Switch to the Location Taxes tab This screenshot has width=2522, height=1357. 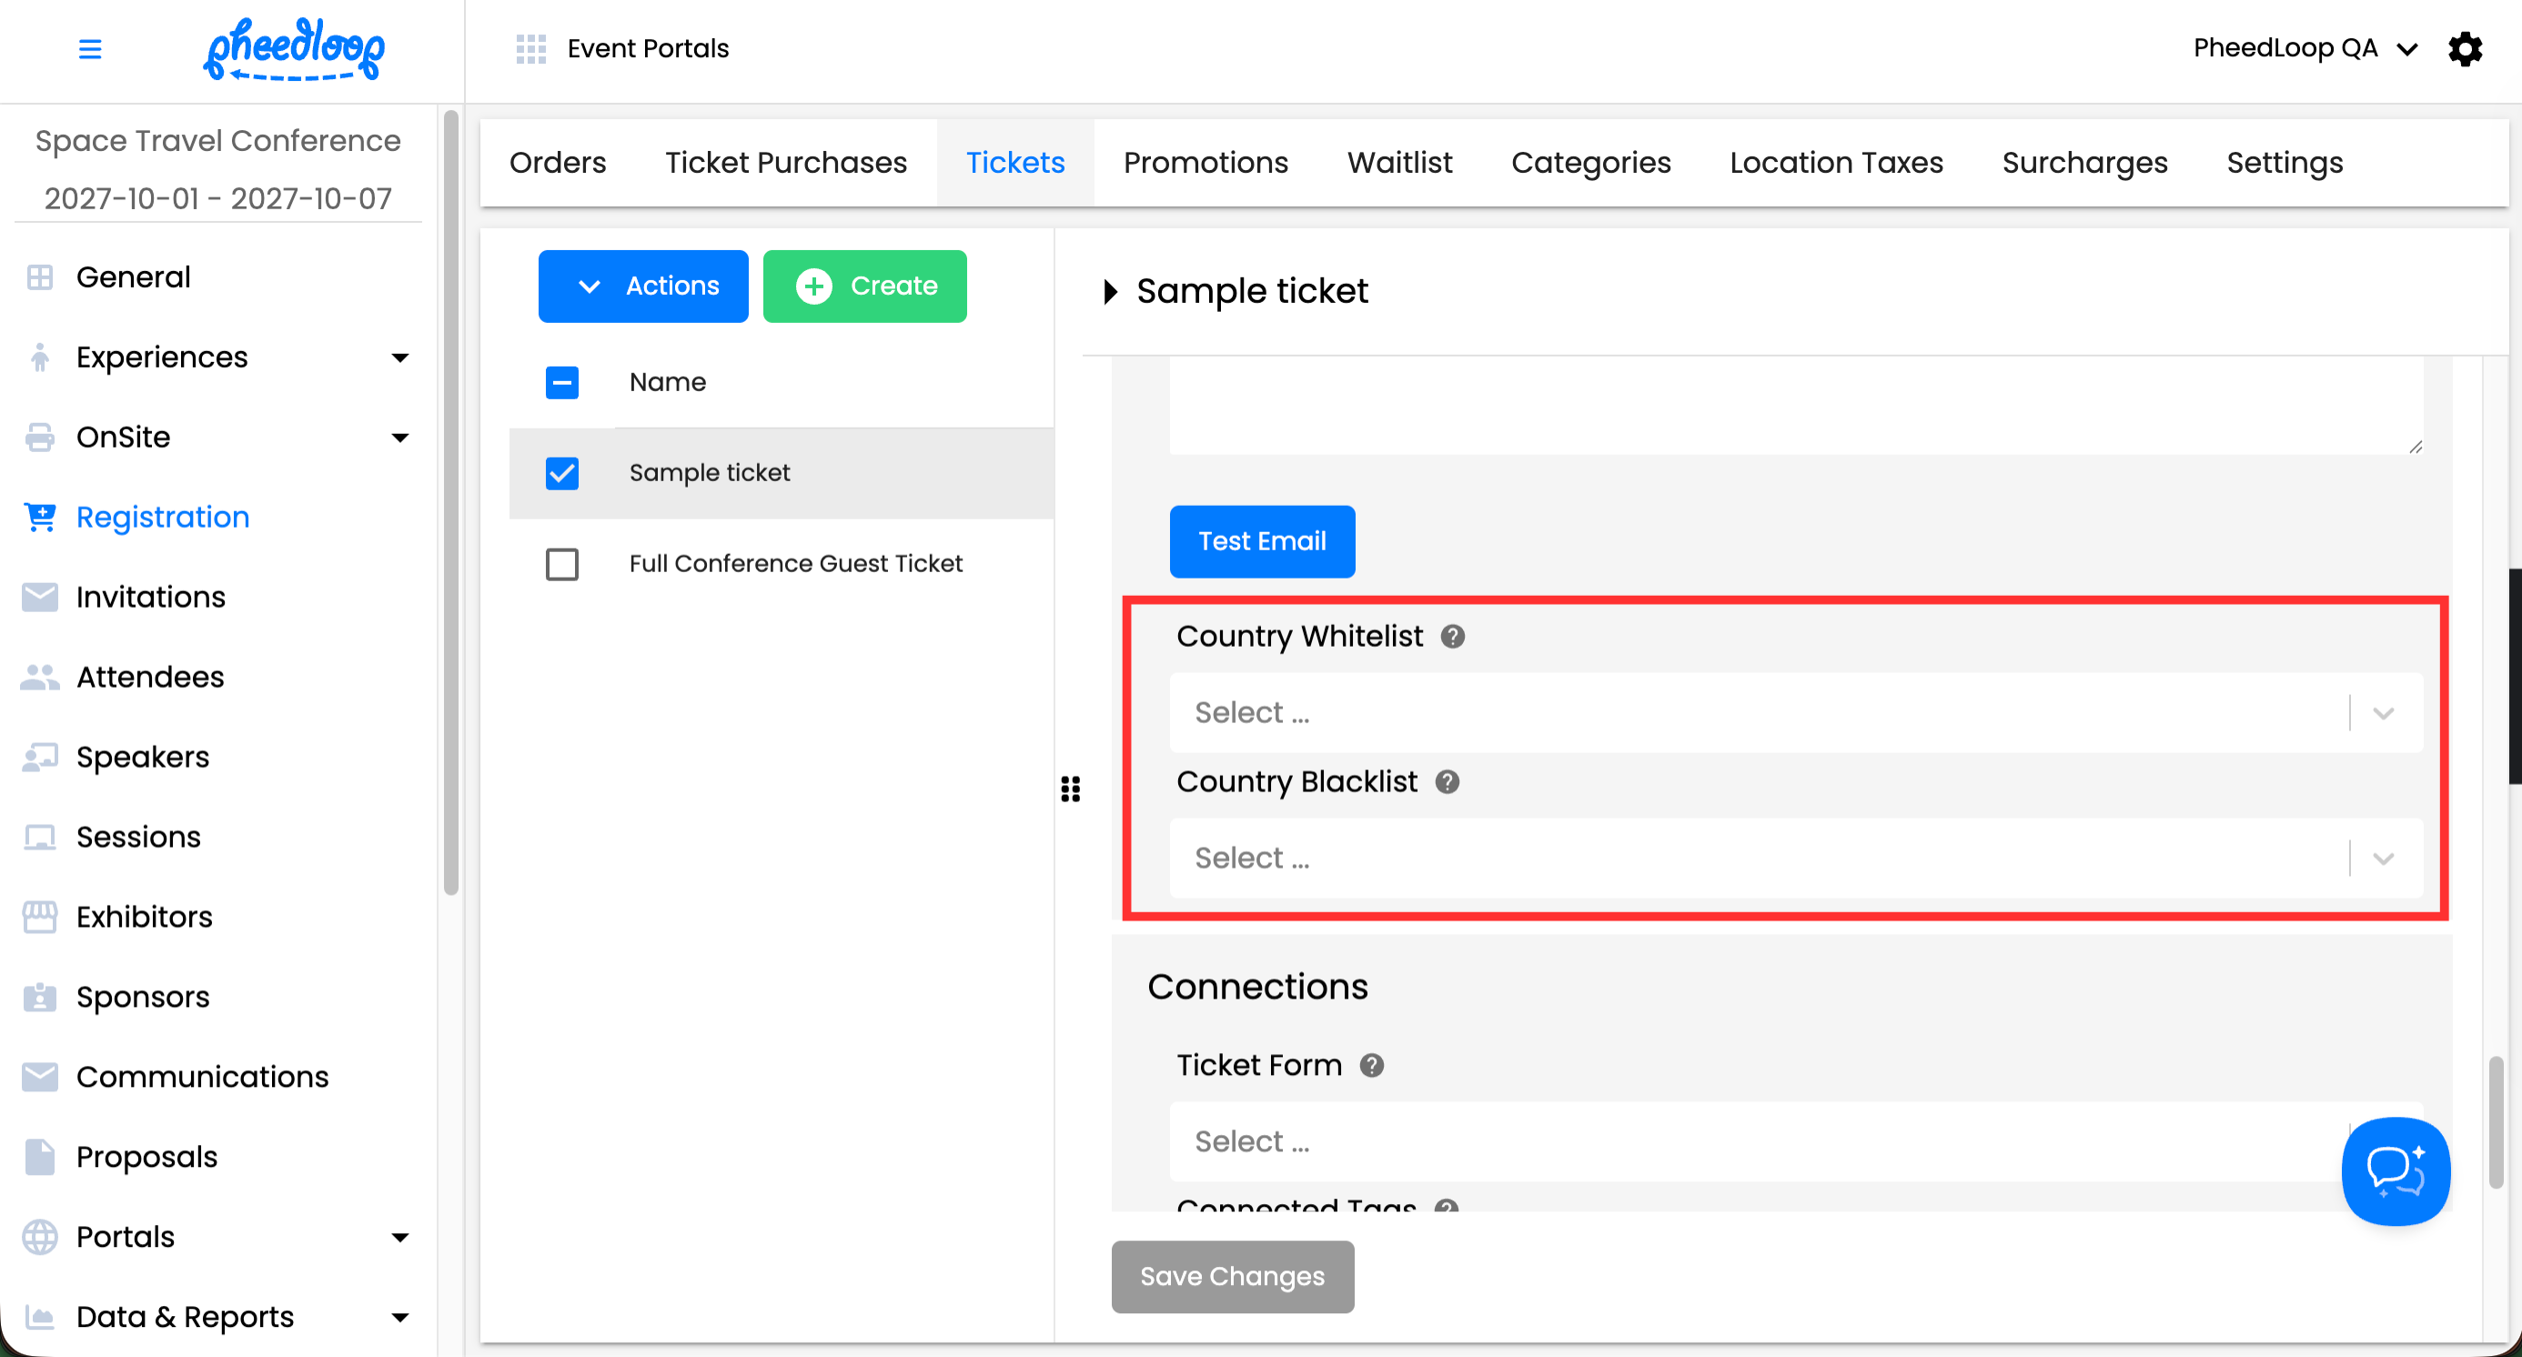[x=1836, y=163]
